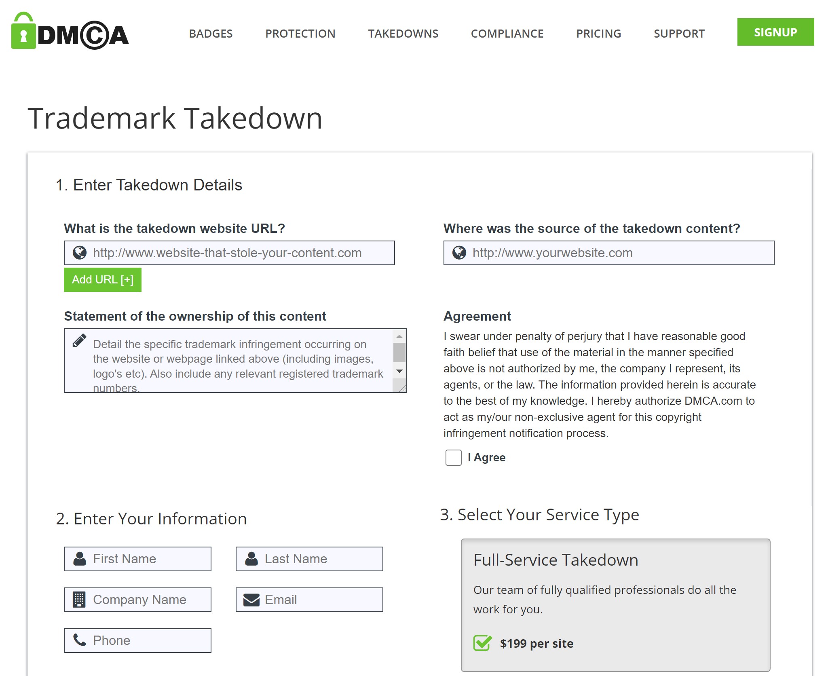
Task: Focus the source website URL input field
Action: coord(619,253)
